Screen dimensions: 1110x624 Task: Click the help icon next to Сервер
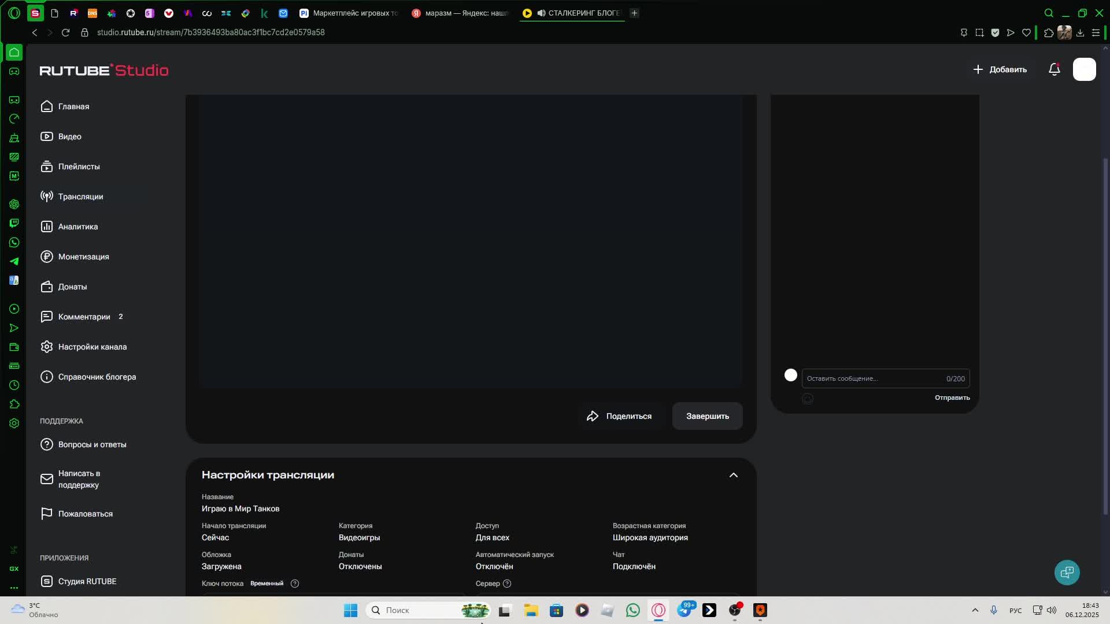tap(507, 584)
